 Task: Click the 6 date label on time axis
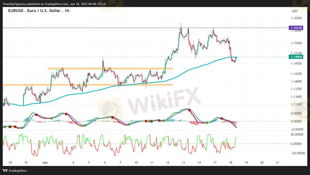point(105,163)
